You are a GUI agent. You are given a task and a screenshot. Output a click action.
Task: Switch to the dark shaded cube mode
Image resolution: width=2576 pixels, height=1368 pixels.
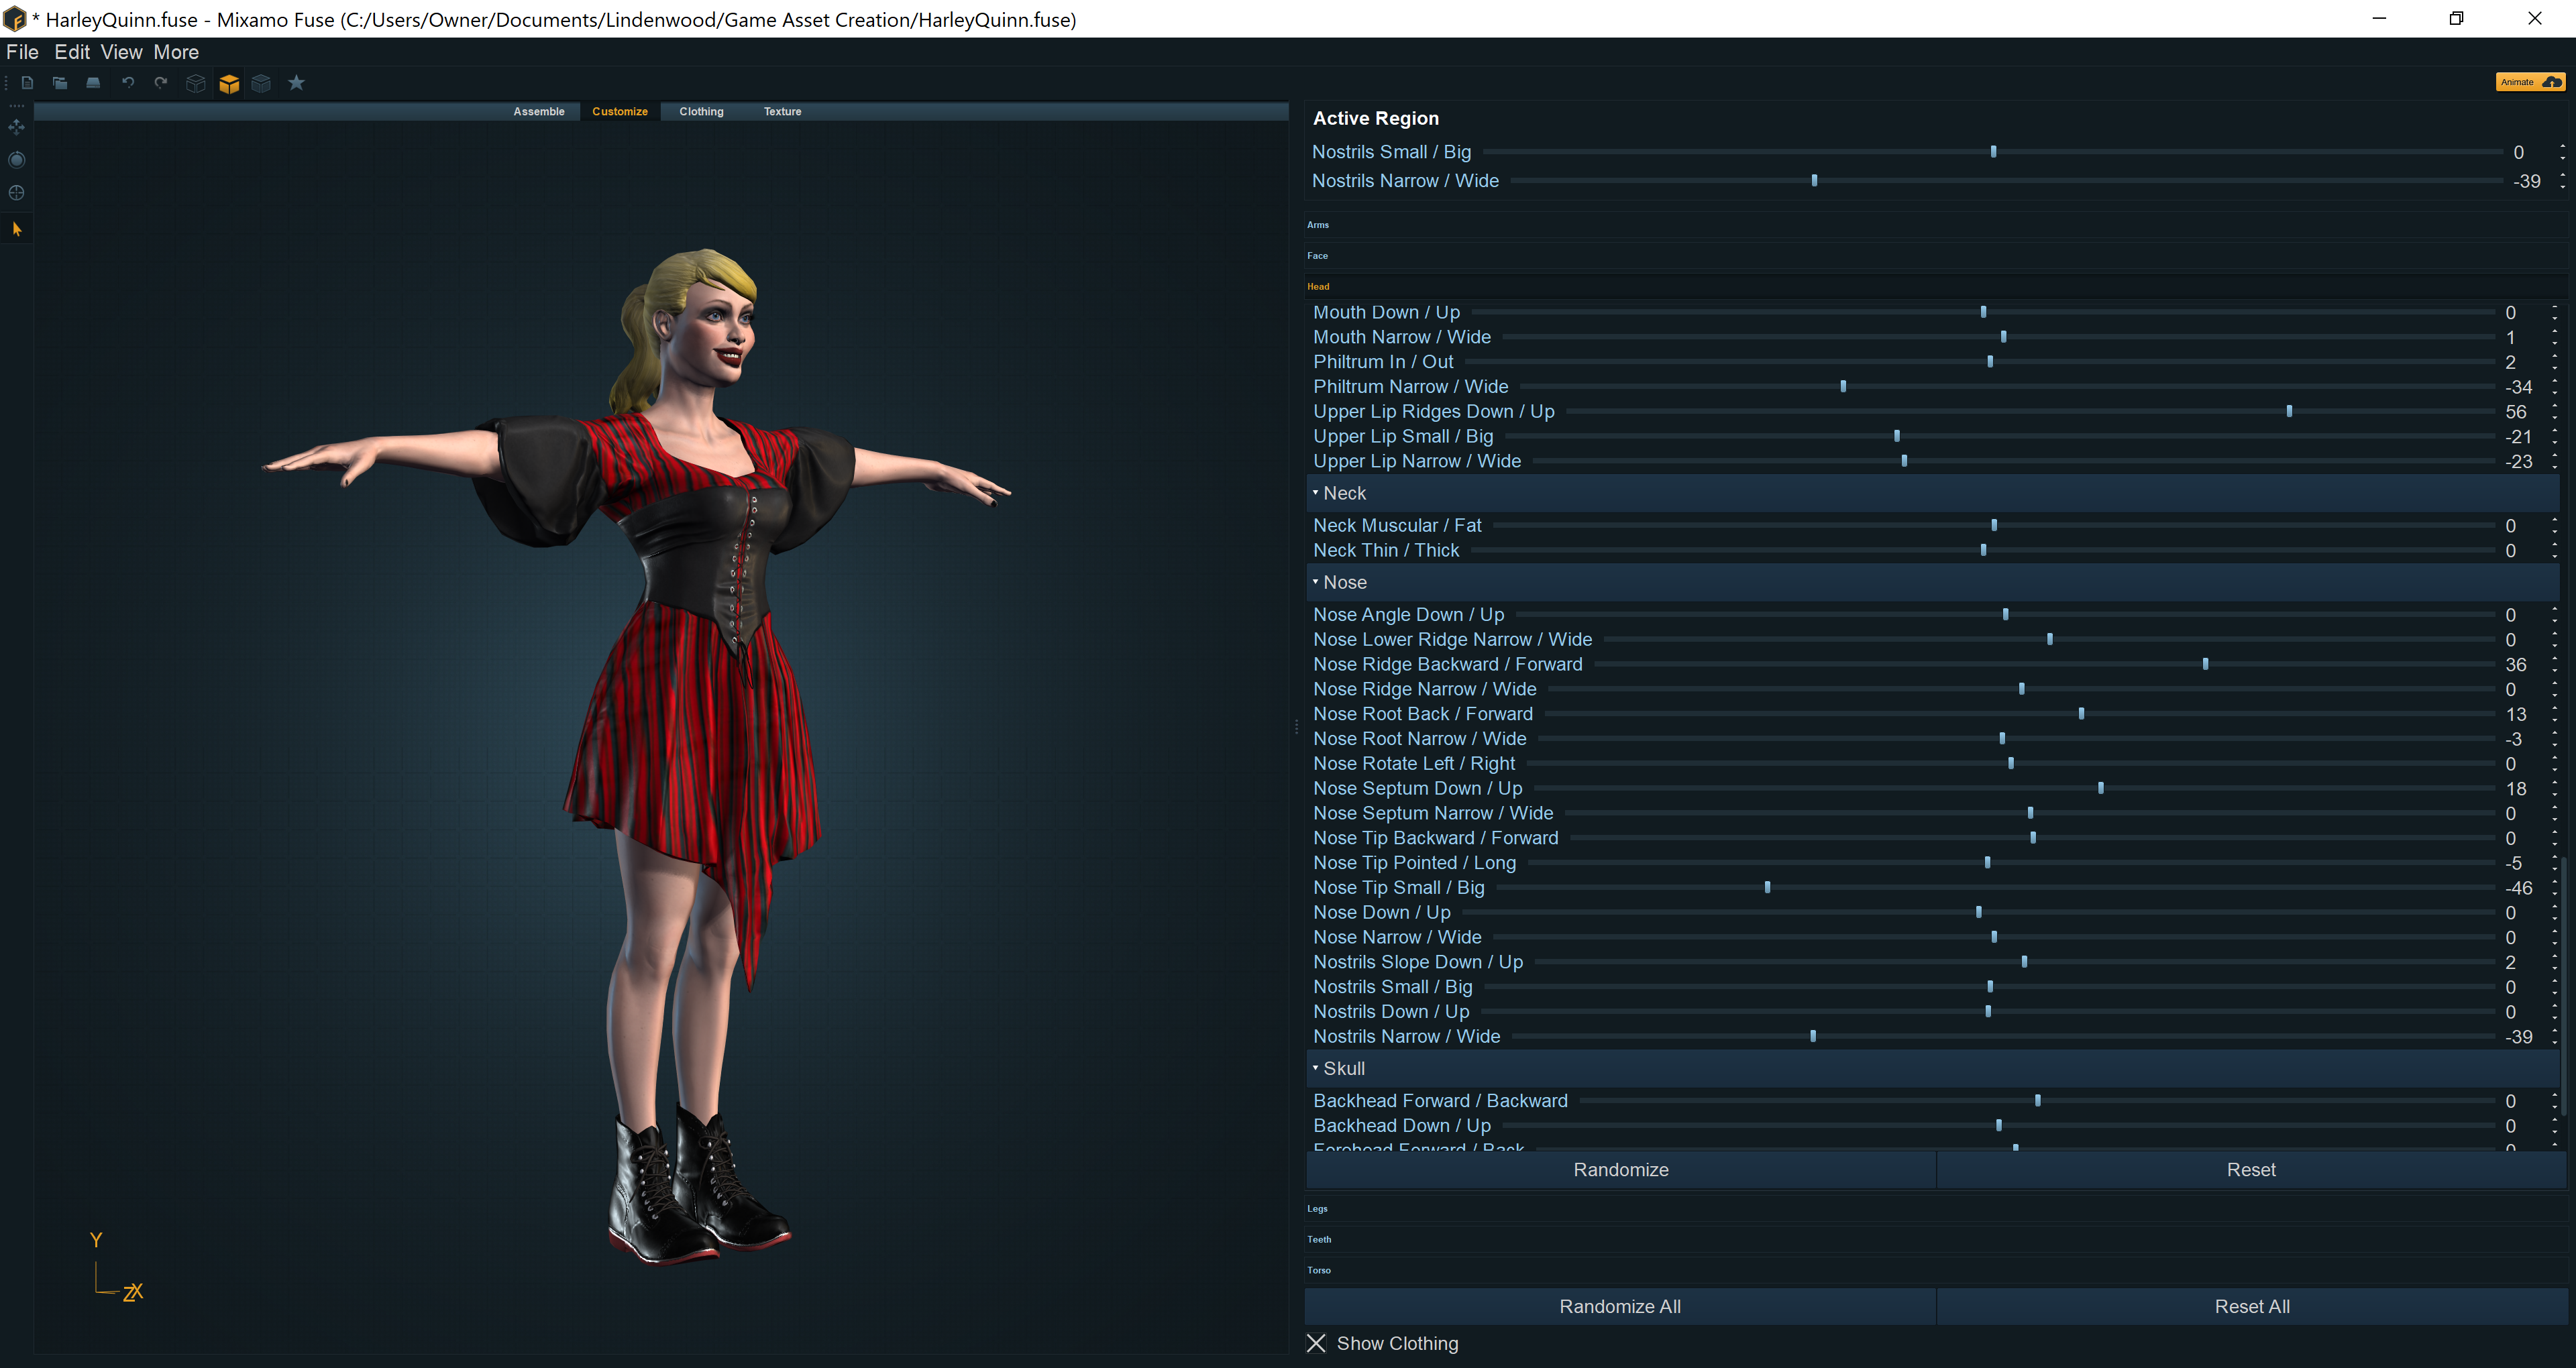click(262, 84)
